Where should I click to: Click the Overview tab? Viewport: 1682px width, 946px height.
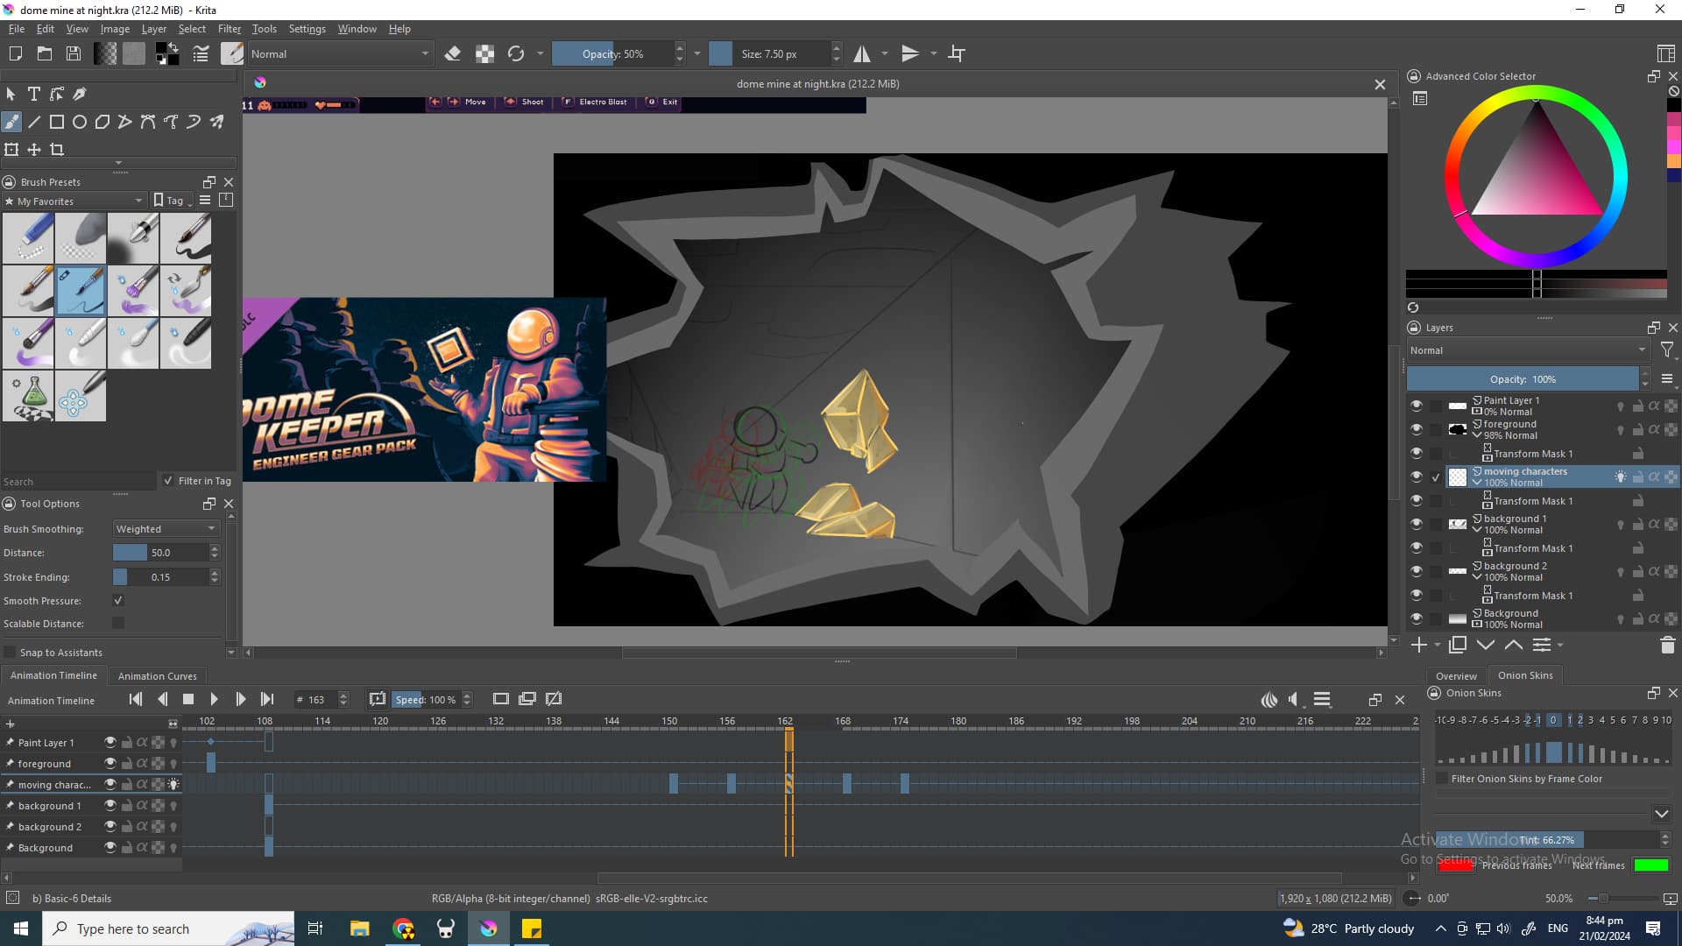click(x=1456, y=676)
